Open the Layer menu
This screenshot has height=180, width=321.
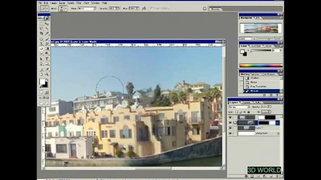pyautogui.click(x=62, y=3)
